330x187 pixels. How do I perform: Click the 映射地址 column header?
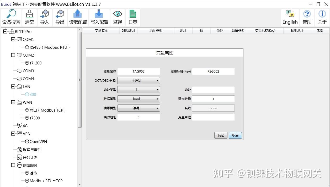(297, 31)
